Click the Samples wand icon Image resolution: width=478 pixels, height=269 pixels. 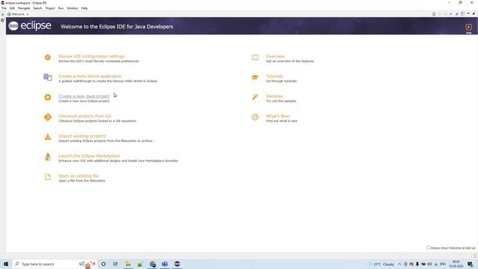(x=255, y=97)
